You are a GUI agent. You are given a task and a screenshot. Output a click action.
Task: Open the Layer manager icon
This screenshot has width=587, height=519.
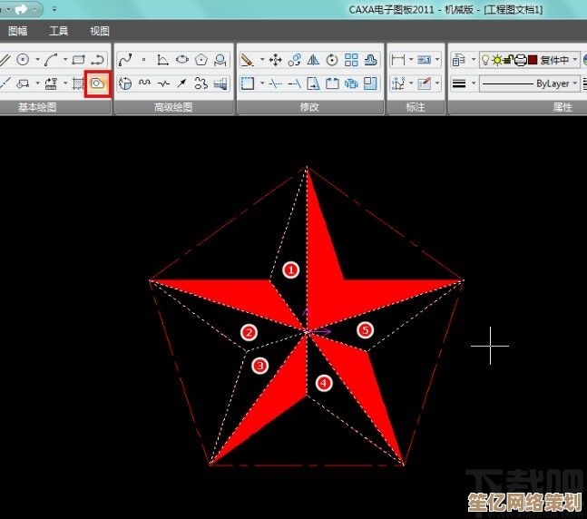click(x=459, y=60)
